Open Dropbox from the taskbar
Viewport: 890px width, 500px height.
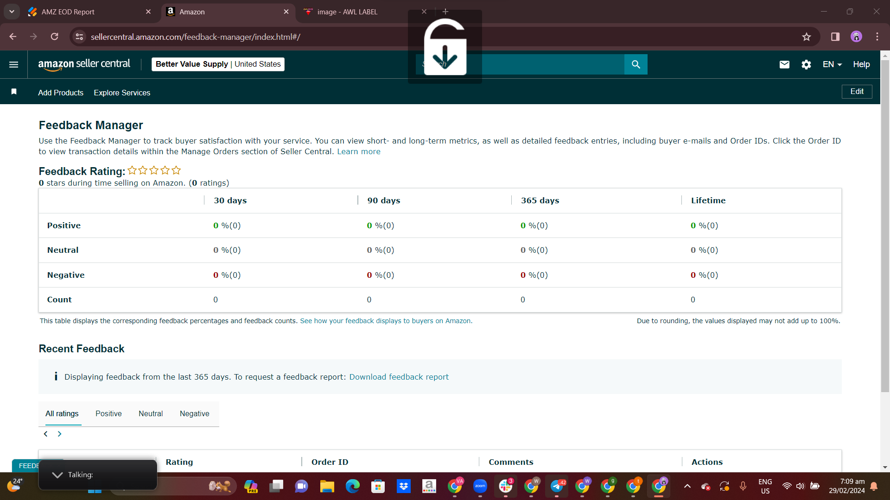pyautogui.click(x=404, y=486)
